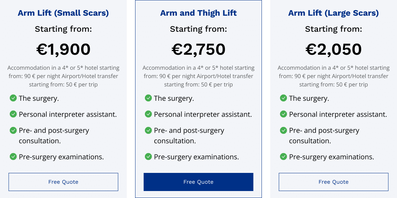Image resolution: width=397 pixels, height=198 pixels.
Task: Click the 'Arm Lift (Large Scars)' heading
Action: tap(334, 13)
